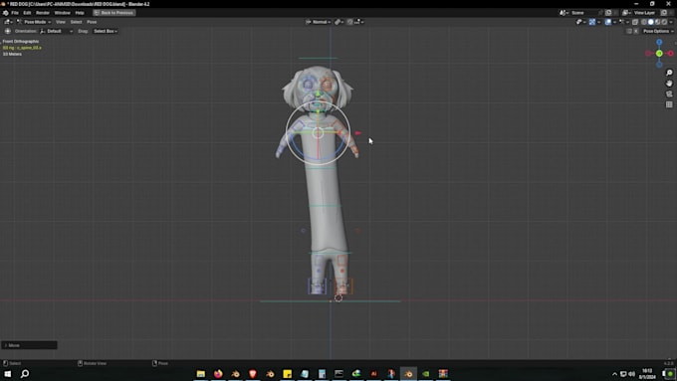Switch to wireframe viewport shading
Screen dimensions: 677x381
(x=643, y=22)
